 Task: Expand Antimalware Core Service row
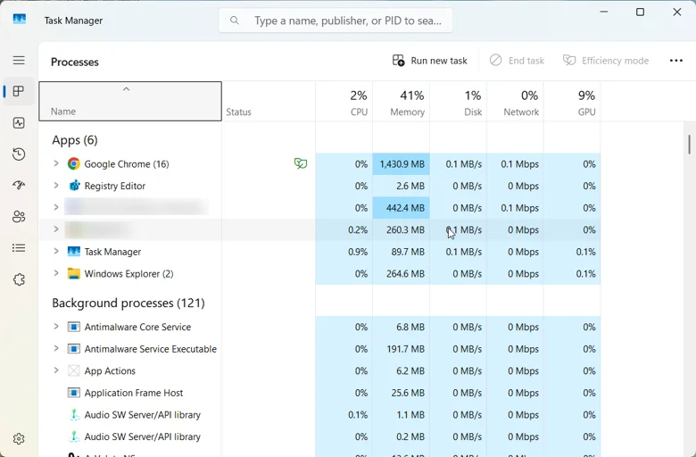tap(56, 327)
